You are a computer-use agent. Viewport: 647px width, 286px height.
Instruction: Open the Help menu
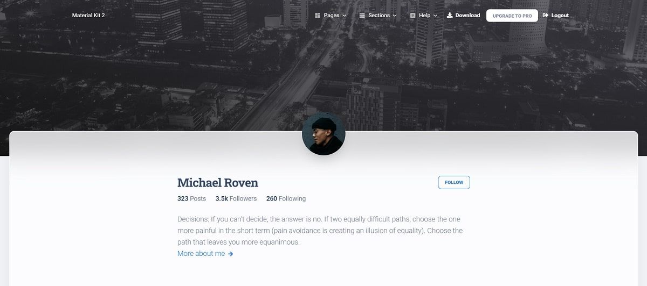point(424,16)
